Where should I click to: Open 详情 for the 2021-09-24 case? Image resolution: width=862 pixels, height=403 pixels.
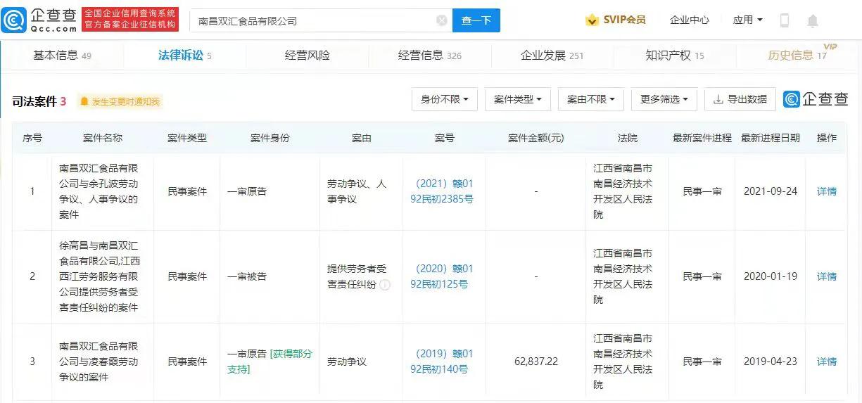827,191
